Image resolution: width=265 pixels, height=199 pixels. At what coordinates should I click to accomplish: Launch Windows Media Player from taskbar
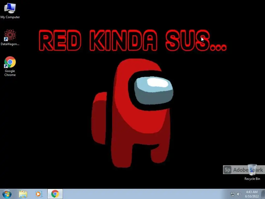tap(39, 194)
